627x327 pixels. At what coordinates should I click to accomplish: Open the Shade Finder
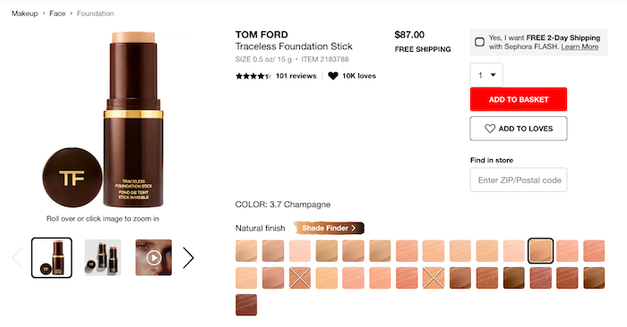point(329,228)
